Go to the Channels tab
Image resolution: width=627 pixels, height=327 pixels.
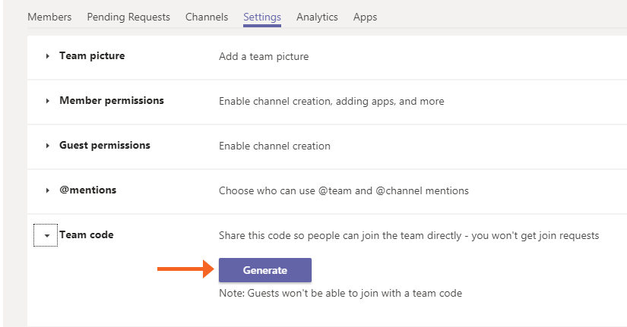207,17
